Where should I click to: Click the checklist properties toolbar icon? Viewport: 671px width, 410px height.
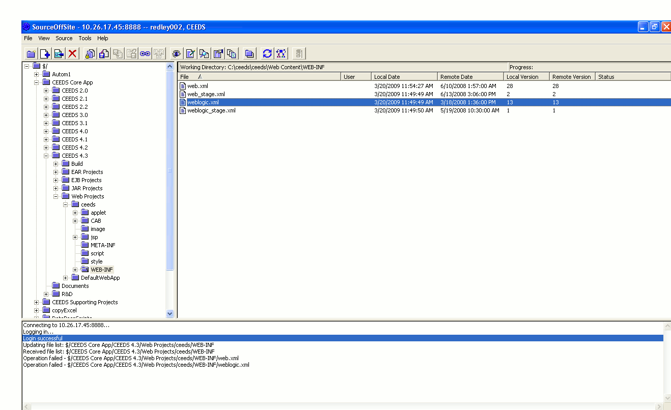click(218, 53)
